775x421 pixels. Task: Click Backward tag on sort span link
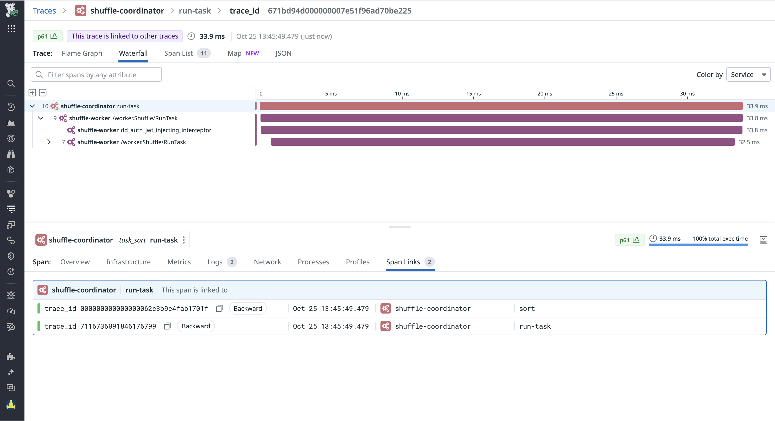click(248, 309)
